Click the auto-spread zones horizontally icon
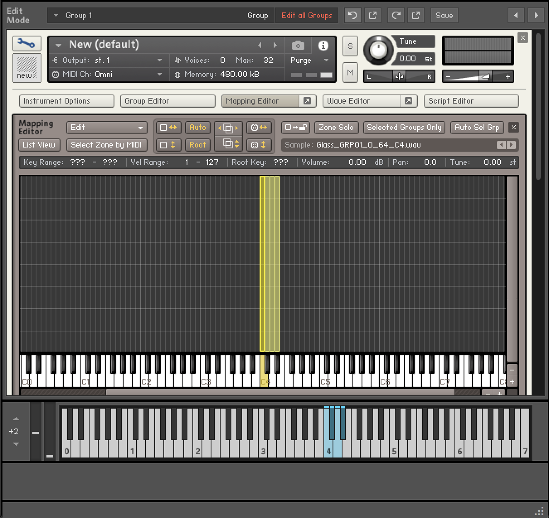Image resolution: width=549 pixels, height=518 pixels. [x=168, y=128]
